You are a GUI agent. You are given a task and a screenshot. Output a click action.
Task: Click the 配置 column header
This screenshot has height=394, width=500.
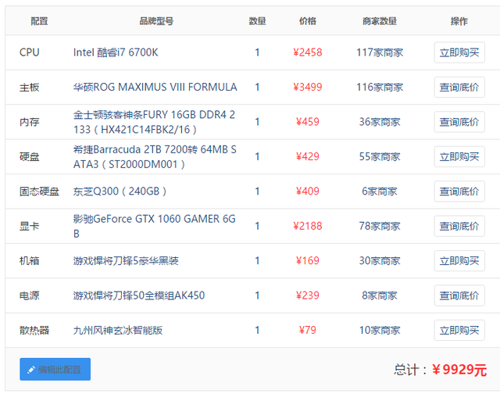coord(39,21)
